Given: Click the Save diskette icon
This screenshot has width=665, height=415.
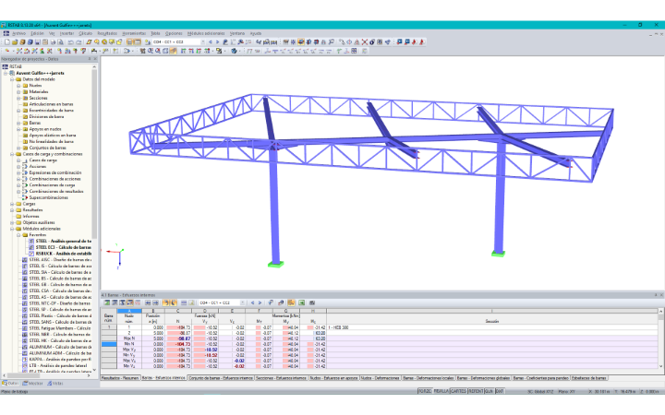Looking at the screenshot, I should [x=37, y=41].
